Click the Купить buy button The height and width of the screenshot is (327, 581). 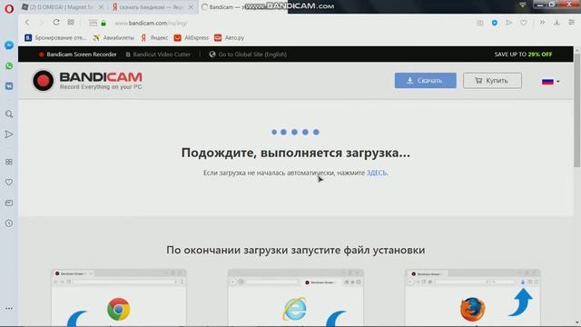(492, 81)
